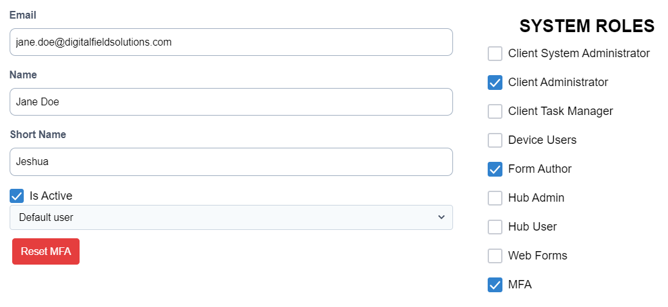Focus the Name text field
668x307 pixels.
tap(231, 102)
